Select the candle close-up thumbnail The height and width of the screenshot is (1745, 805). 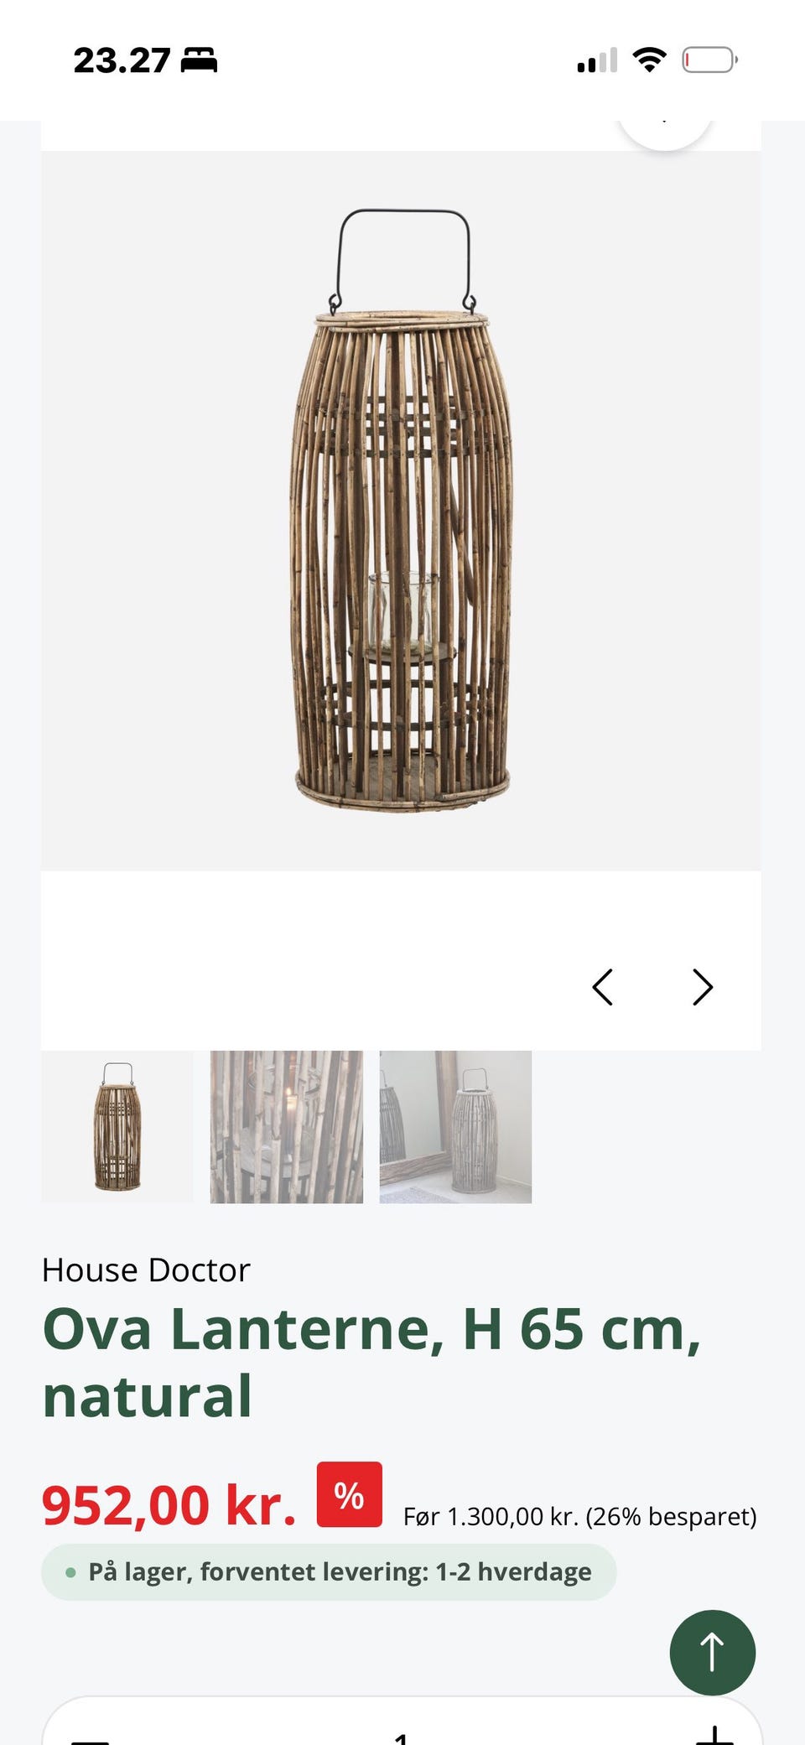pyautogui.click(x=287, y=1126)
